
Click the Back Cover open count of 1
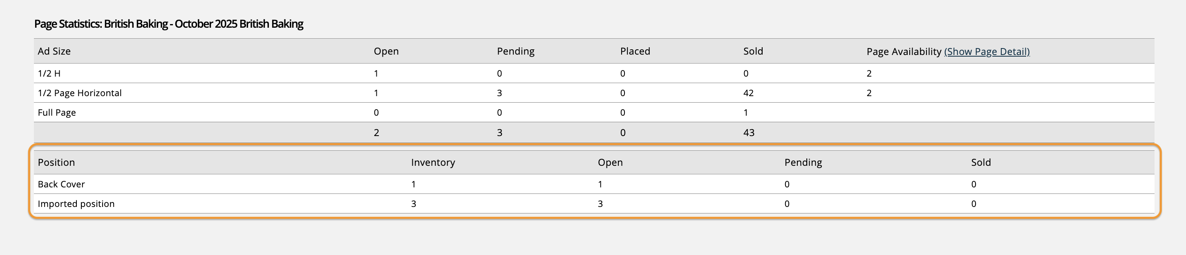click(600, 184)
